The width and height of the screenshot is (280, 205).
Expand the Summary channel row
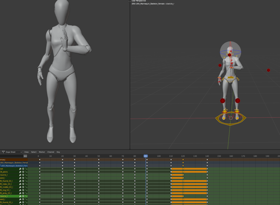(x=3, y=160)
